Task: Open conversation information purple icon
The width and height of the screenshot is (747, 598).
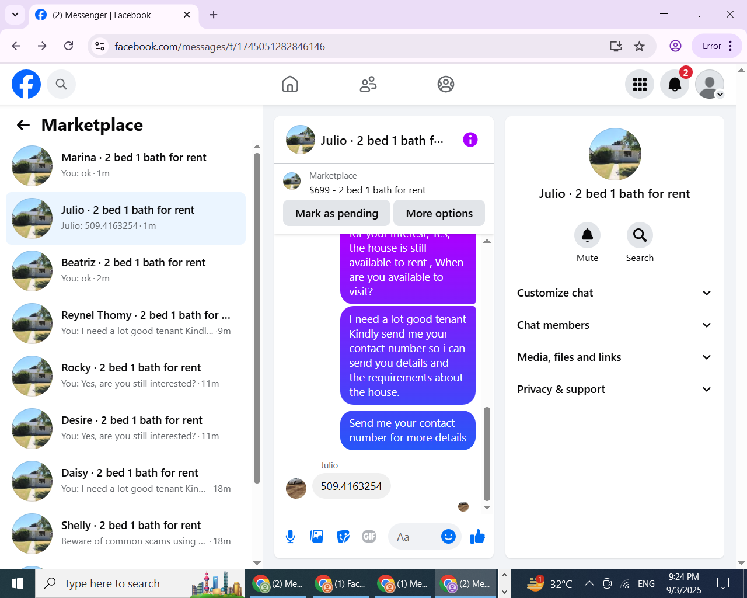Action: click(x=470, y=140)
